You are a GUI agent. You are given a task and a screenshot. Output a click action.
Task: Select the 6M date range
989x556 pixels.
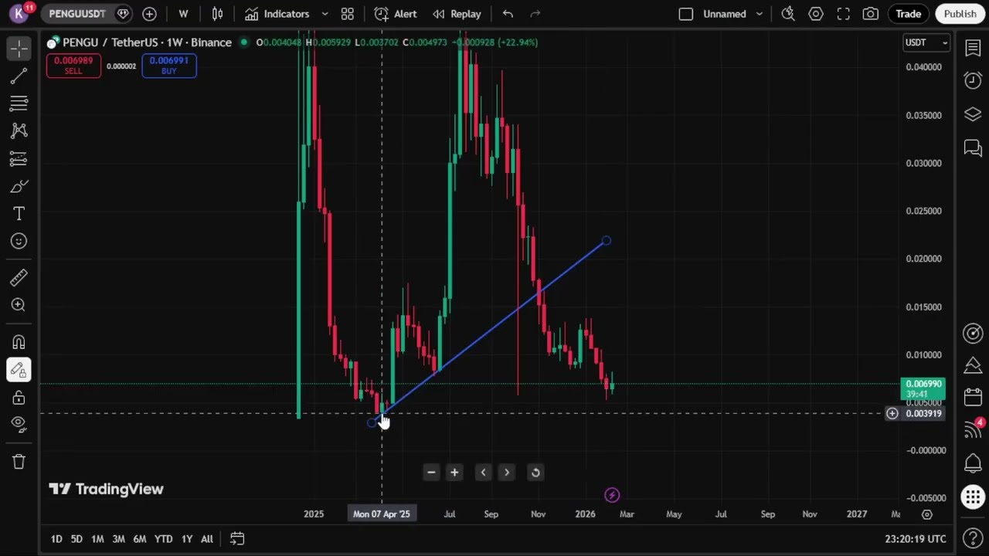[139, 539]
